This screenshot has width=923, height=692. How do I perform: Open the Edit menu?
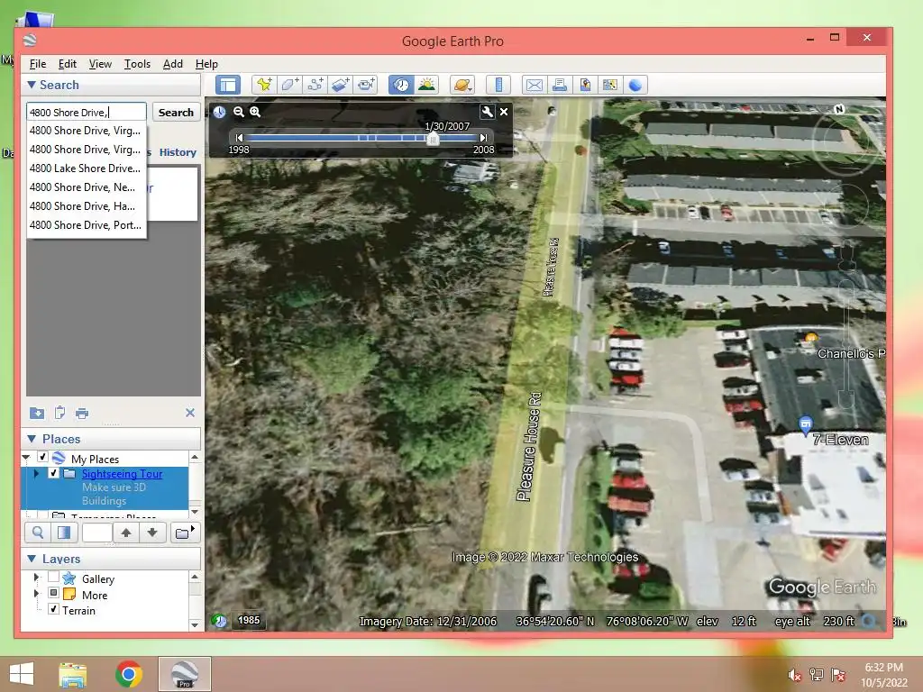point(67,64)
